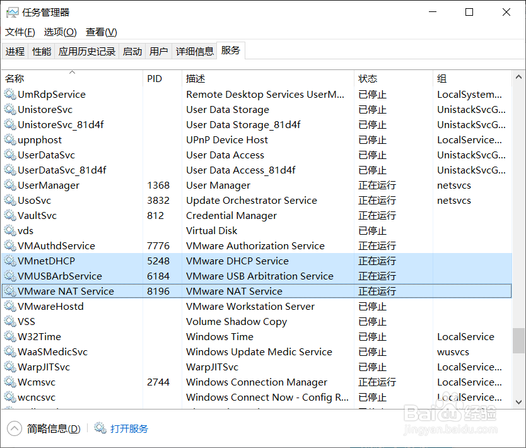Open the 文件(F) menu
Screen dimensions: 526x448
pyautogui.click(x=20, y=32)
